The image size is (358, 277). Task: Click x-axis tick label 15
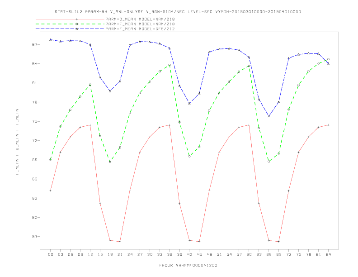[100, 254]
